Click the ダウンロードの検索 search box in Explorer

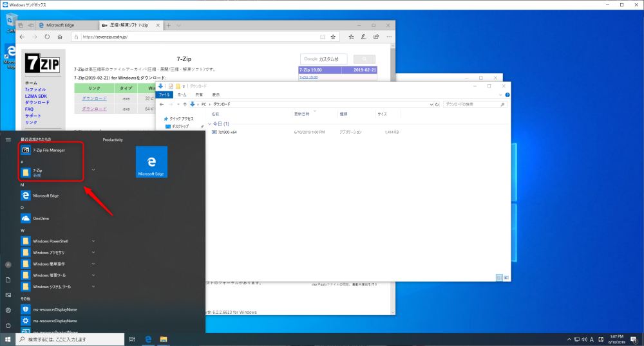click(475, 104)
